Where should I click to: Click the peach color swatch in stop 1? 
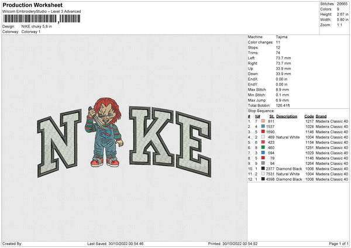point(263,121)
